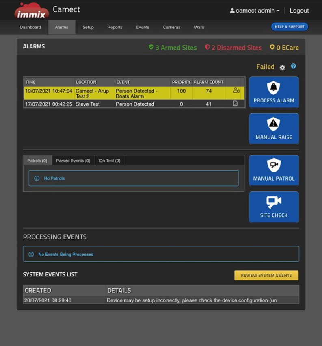Click the Failed status label
Viewport: 322px width, 346px height.
(x=266, y=67)
